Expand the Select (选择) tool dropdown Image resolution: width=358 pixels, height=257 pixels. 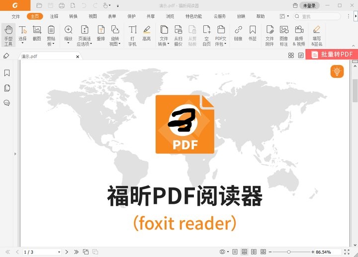(x=22, y=43)
